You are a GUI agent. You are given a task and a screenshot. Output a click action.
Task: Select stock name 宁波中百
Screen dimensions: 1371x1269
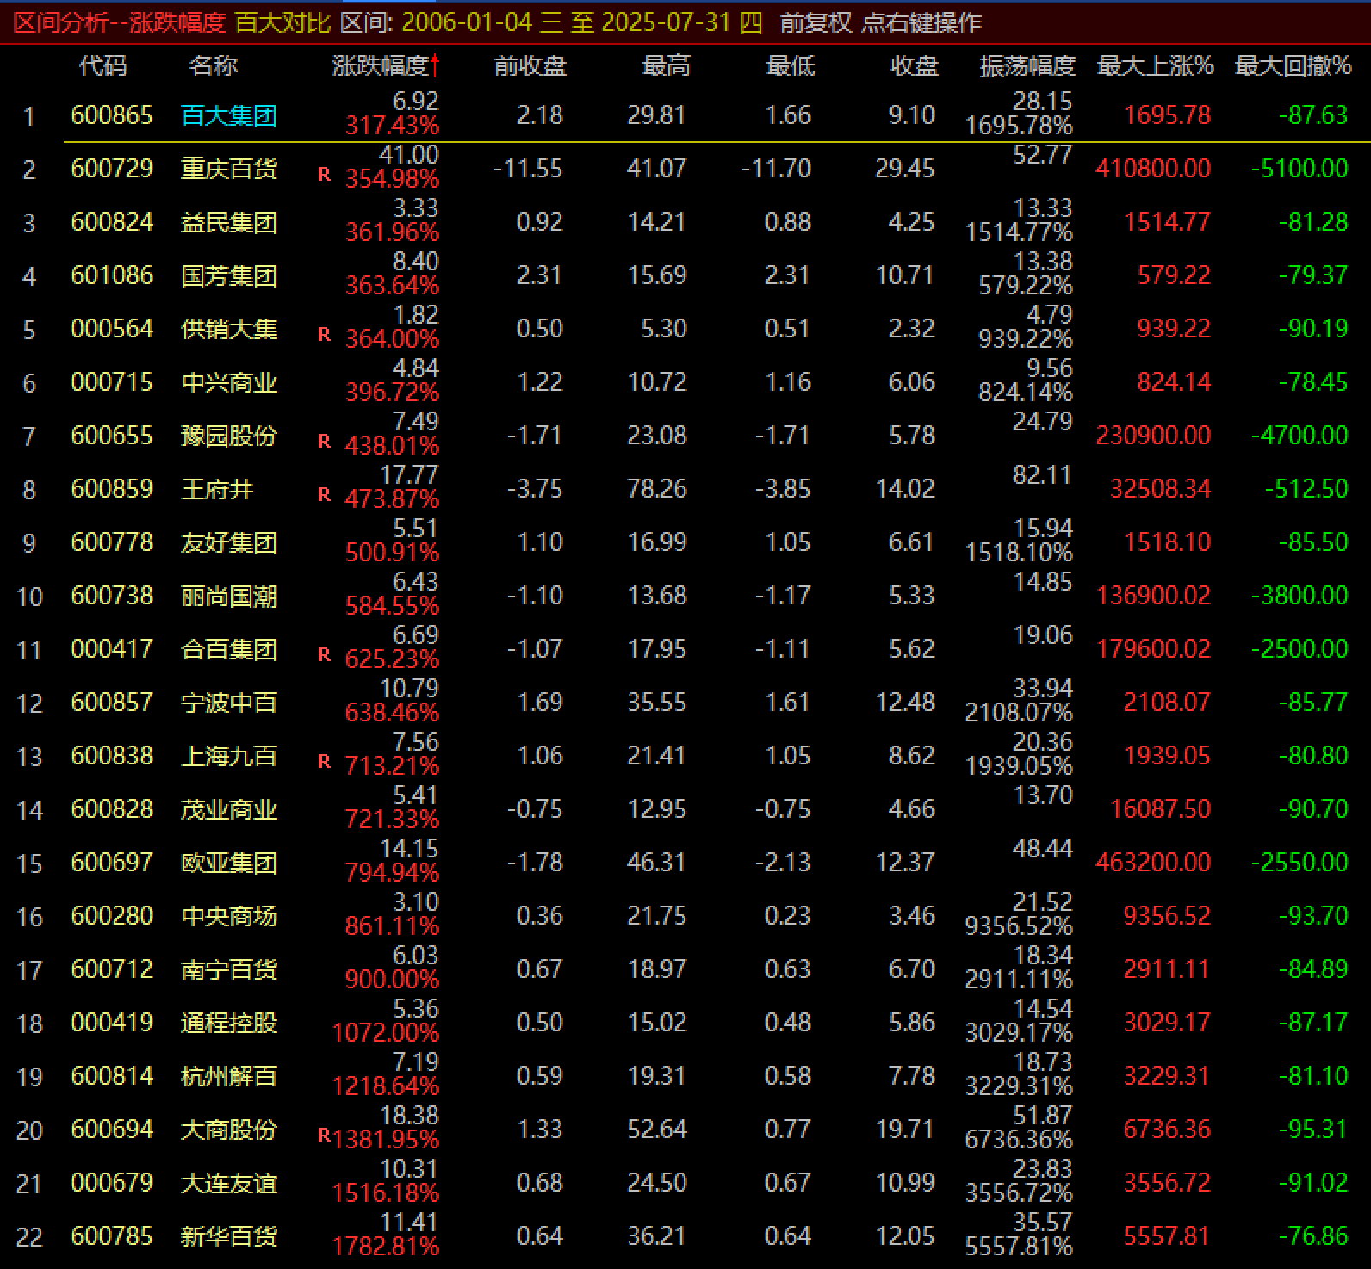tap(229, 703)
